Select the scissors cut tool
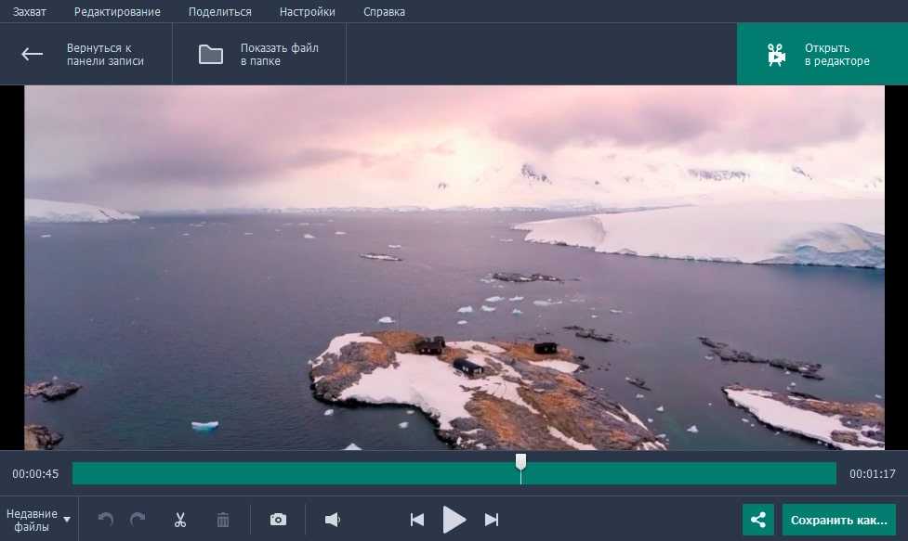 pyautogui.click(x=180, y=520)
